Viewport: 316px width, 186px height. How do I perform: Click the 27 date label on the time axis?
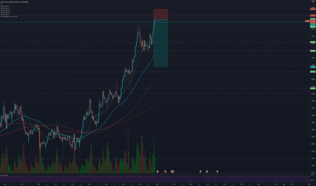coord(233,184)
